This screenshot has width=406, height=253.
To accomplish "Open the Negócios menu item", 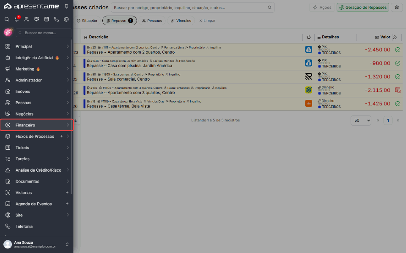I will pyautogui.click(x=37, y=114).
